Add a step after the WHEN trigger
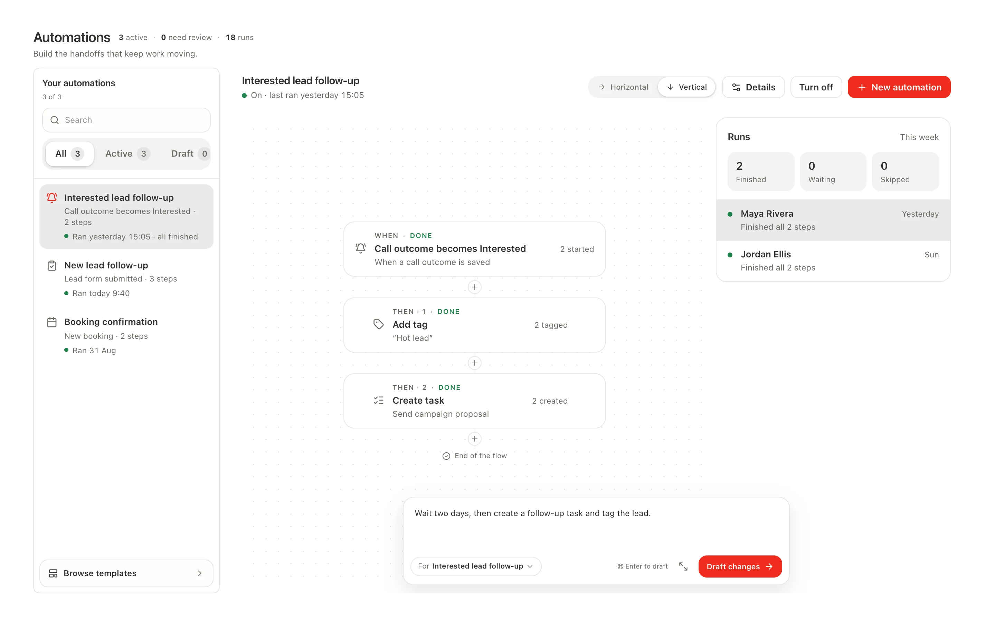This screenshot has width=995, height=621. 474,287
